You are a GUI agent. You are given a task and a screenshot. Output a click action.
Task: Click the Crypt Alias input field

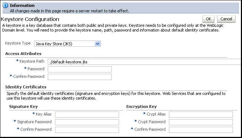[201, 115]
